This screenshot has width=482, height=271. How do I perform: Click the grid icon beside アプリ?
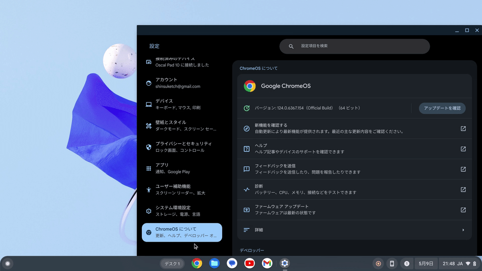tap(149, 169)
